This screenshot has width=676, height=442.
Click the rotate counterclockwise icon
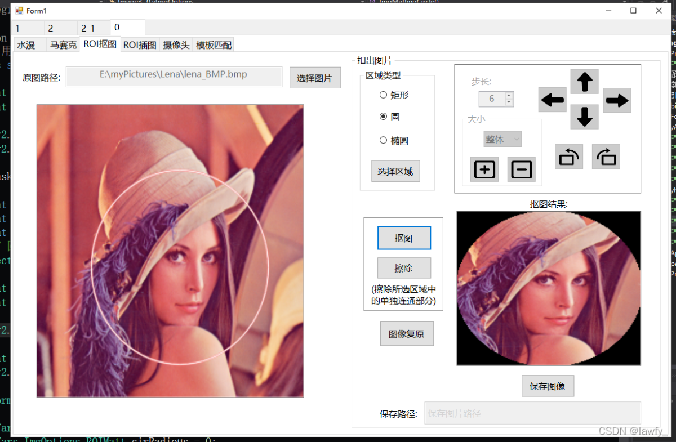point(568,157)
